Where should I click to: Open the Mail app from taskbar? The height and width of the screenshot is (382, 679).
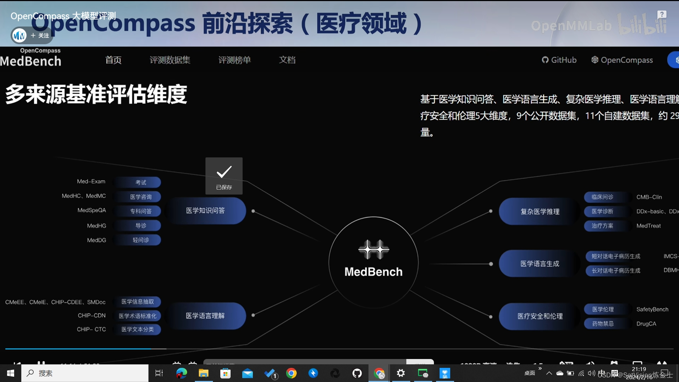tap(248, 373)
